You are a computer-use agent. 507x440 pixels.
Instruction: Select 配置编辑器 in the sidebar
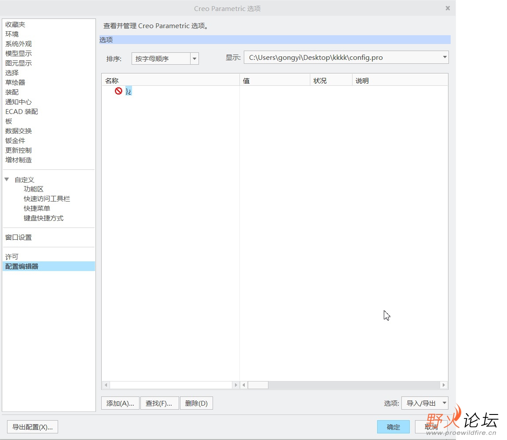coord(48,266)
